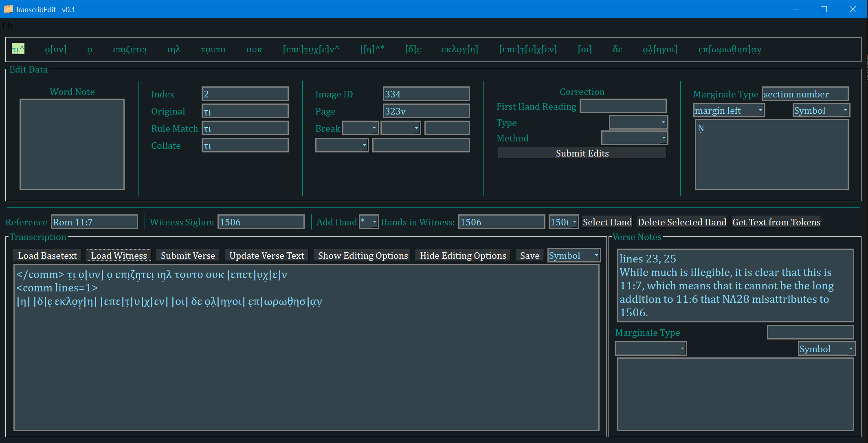
Task: Click the ο[υν] token in word strip
Action: click(55, 49)
